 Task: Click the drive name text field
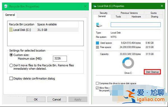click(136, 24)
